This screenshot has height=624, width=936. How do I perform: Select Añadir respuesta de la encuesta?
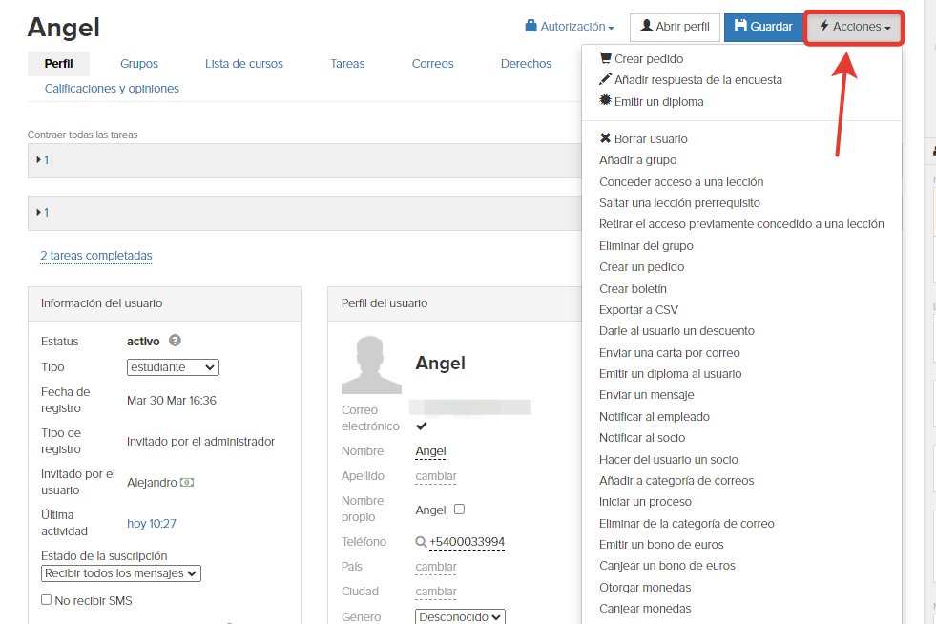coord(697,80)
